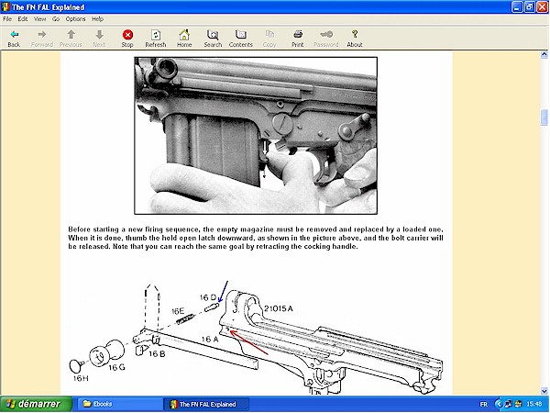Viewport: 550px width, 413px height.
Task: Click the paragraph about the hold open latch
Action: tap(256, 238)
